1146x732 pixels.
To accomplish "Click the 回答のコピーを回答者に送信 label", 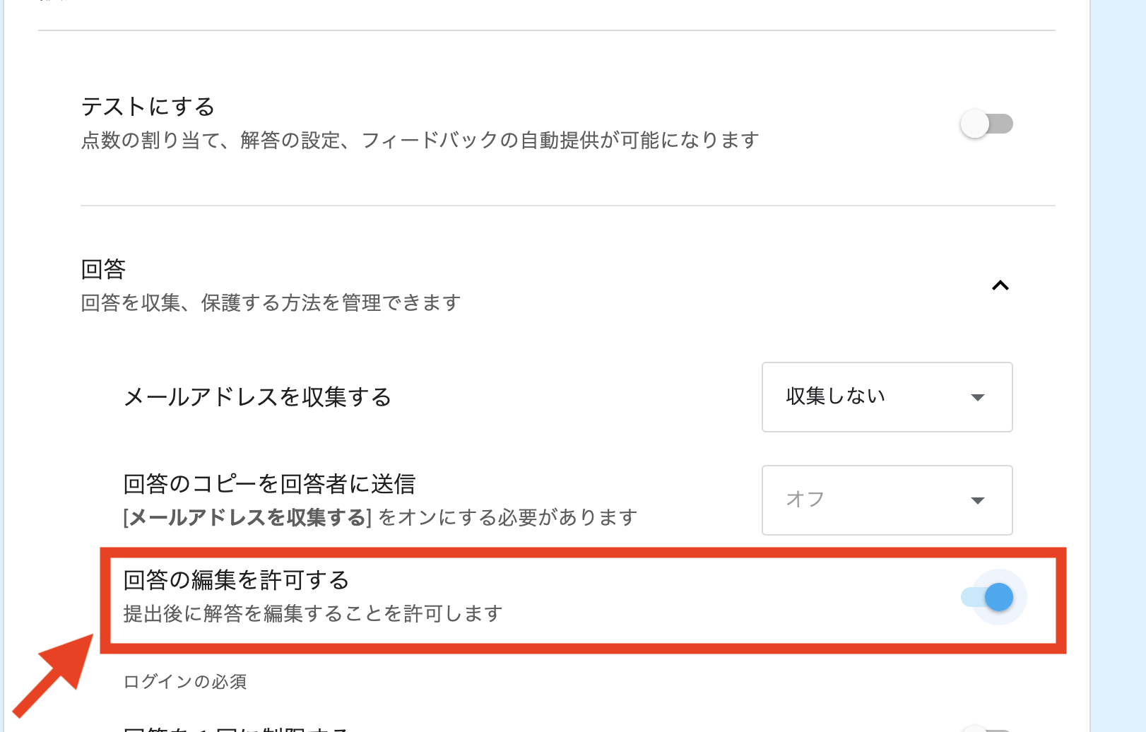I will point(269,484).
